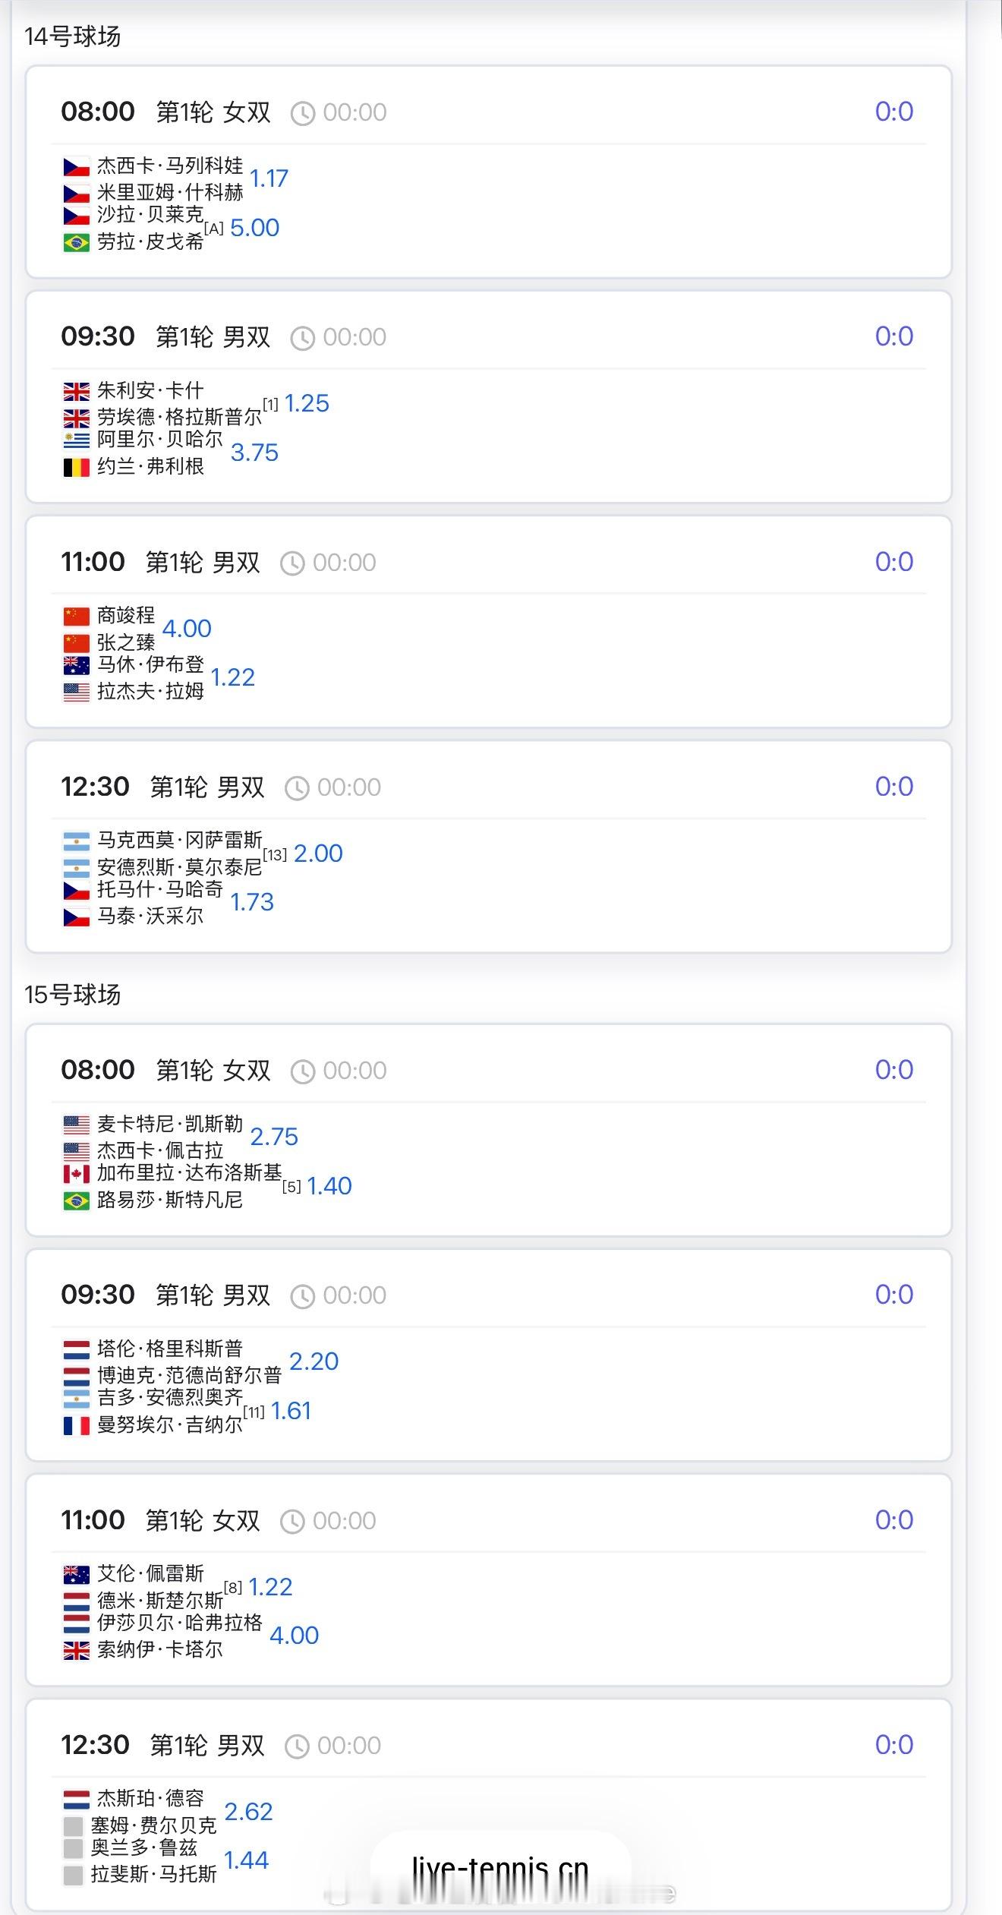
Task: Click the Canada flag beside 加布里拉·达布洛斯基
Action: pyautogui.click(x=77, y=1174)
